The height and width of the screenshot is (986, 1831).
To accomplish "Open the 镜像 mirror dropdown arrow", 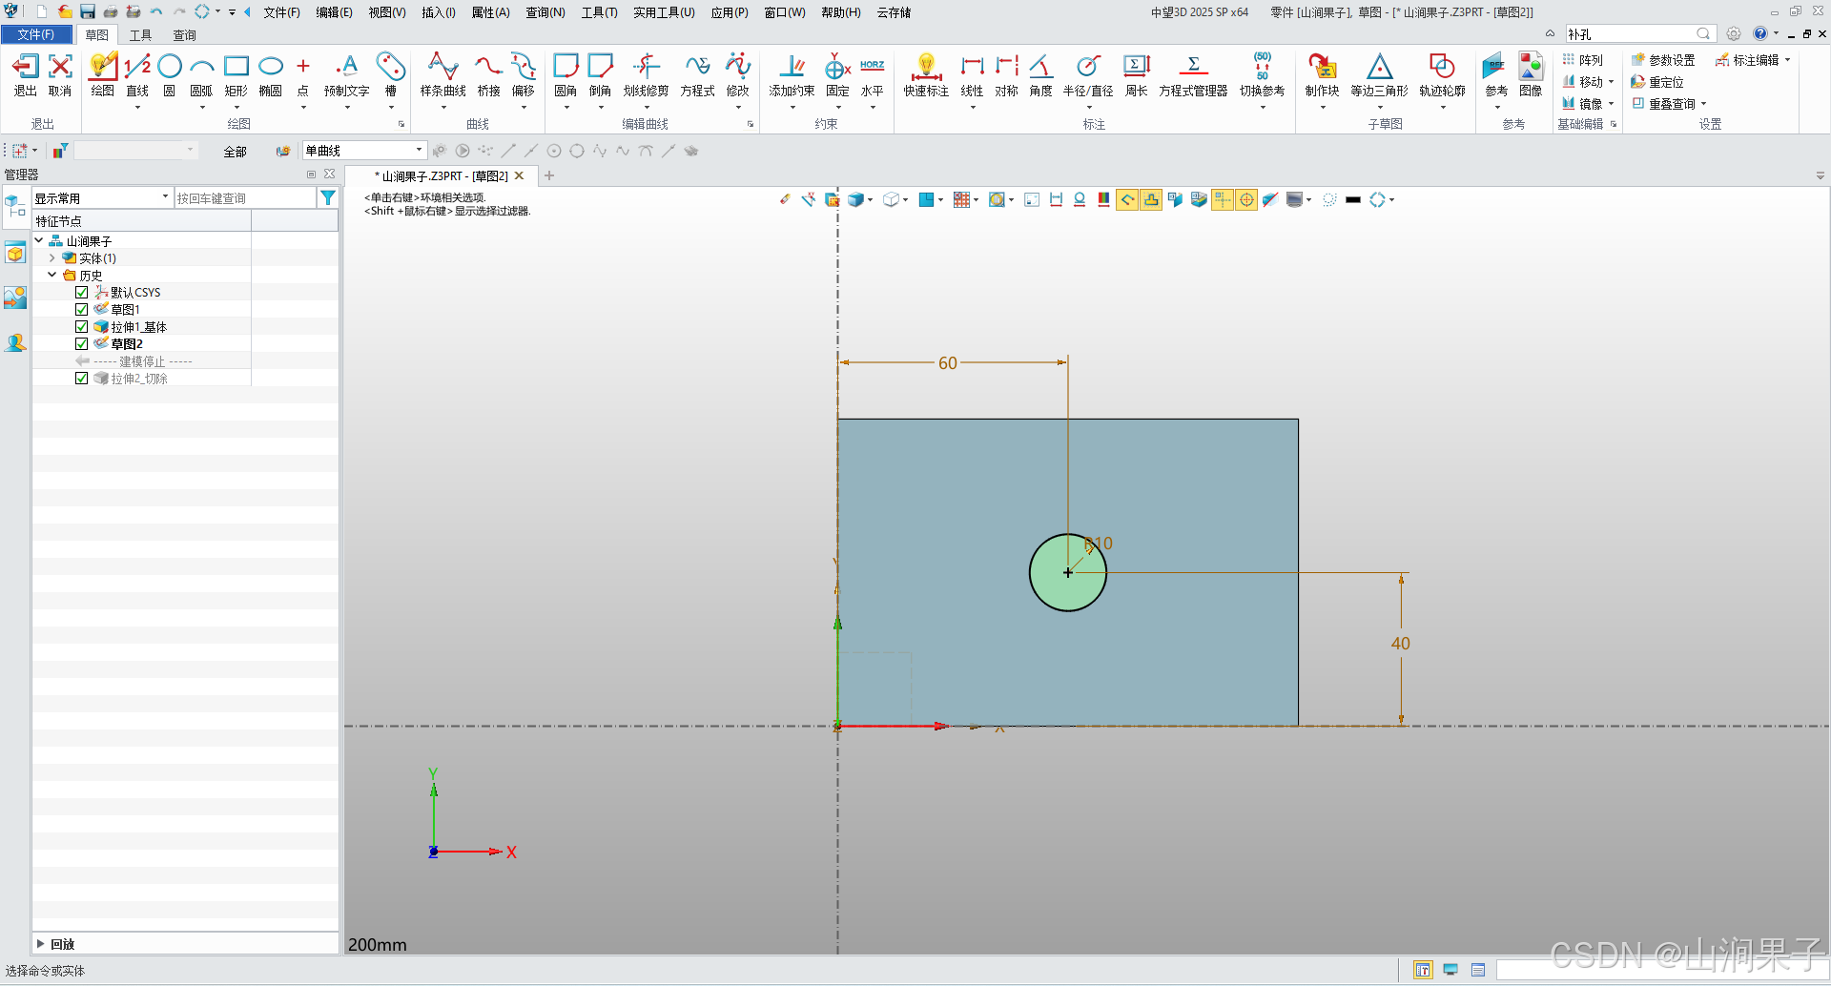I will point(1612,104).
